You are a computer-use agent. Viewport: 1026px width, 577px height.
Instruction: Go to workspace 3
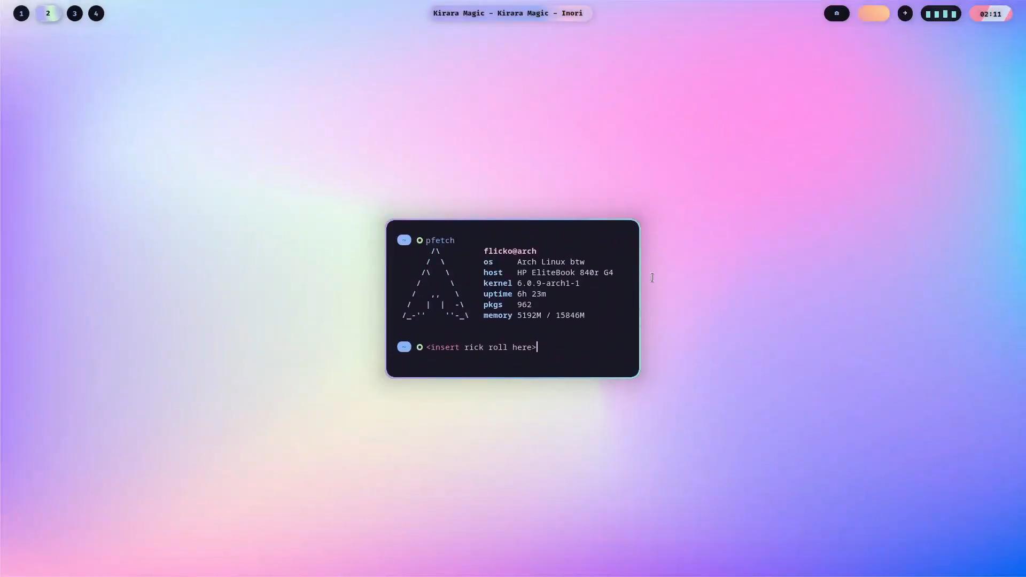pos(75,13)
